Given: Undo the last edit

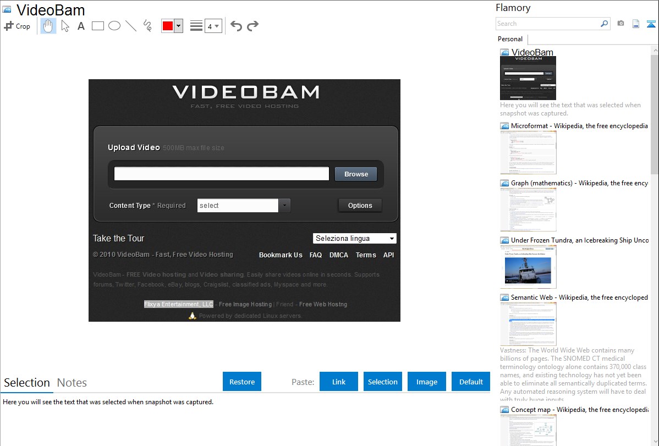Looking at the screenshot, I should point(236,26).
